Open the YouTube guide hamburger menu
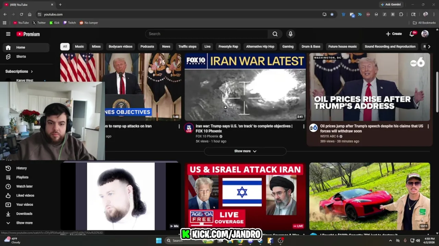 point(8,34)
